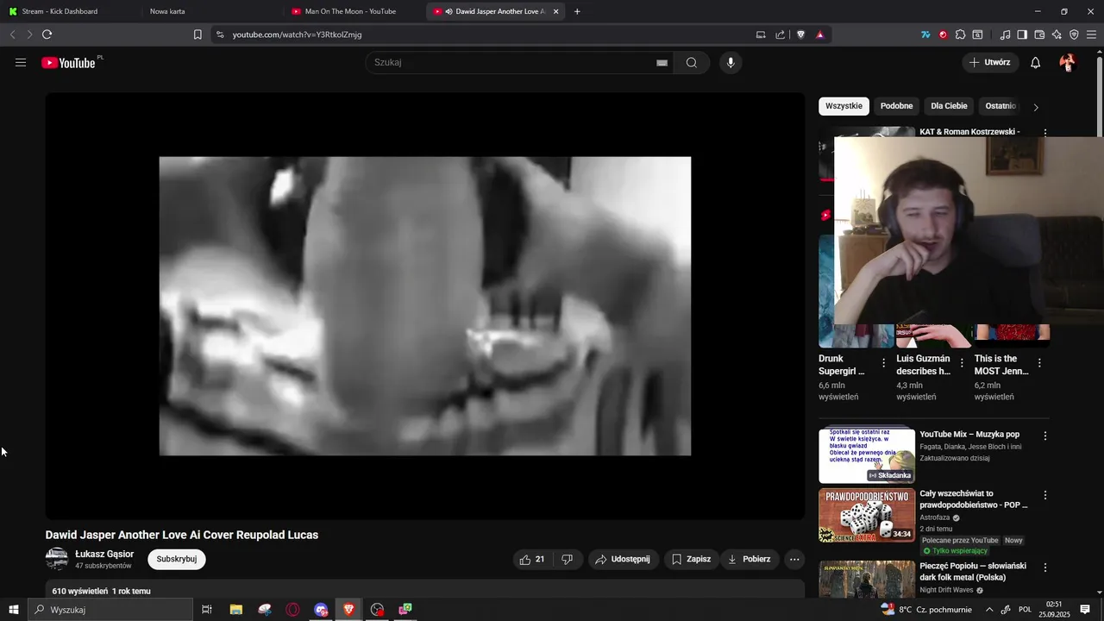1104x621 pixels.
Task: Open the browser extensions puzzle icon
Action: coord(960,34)
